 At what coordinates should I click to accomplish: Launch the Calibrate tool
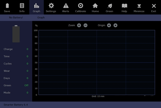tap(80, 7)
